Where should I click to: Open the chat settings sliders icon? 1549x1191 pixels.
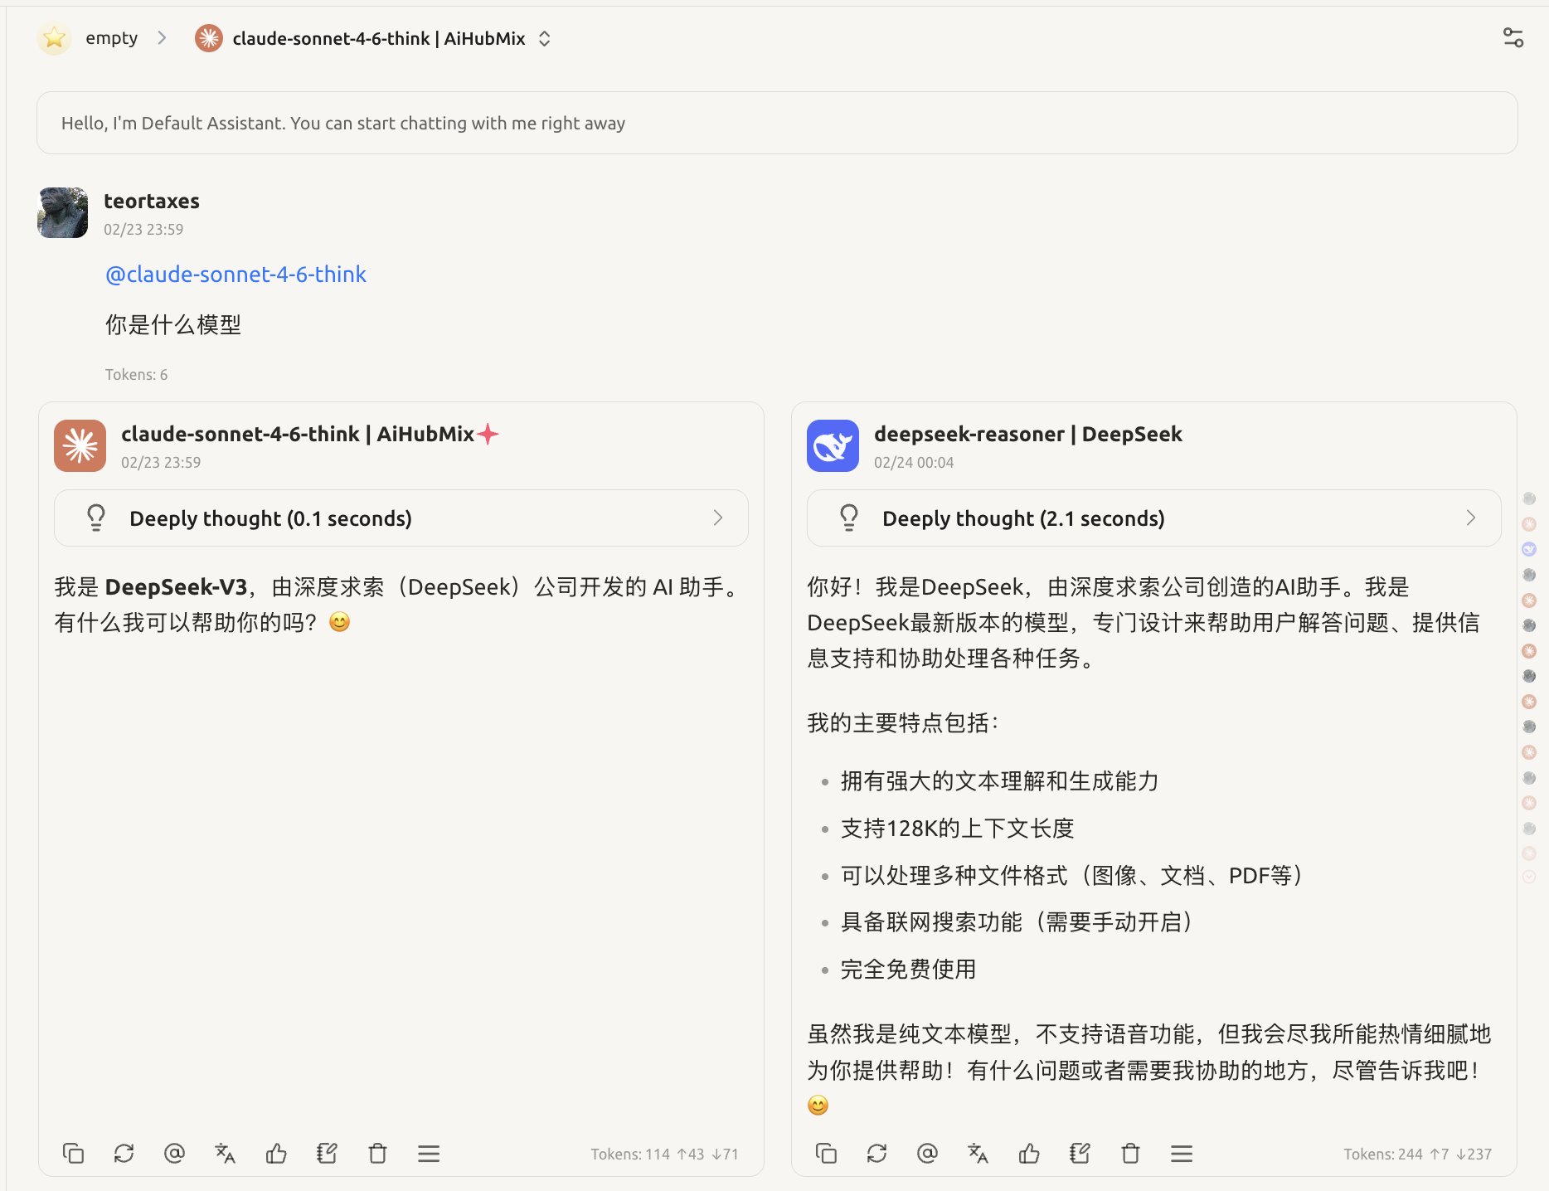pyautogui.click(x=1513, y=37)
